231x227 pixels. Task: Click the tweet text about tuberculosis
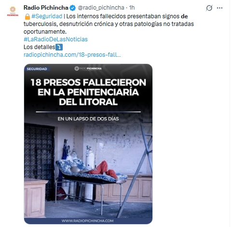pos(109,24)
